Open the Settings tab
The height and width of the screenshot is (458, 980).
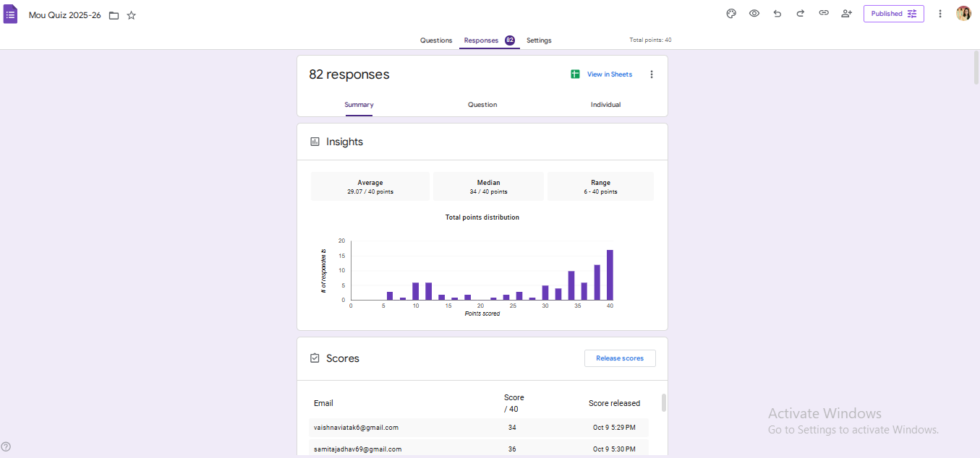tap(539, 40)
